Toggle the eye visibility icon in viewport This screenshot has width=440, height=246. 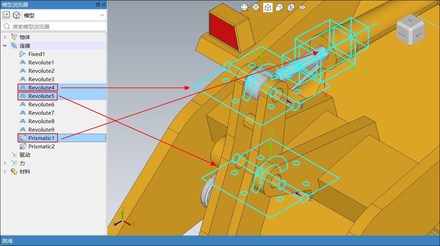[x=302, y=7]
